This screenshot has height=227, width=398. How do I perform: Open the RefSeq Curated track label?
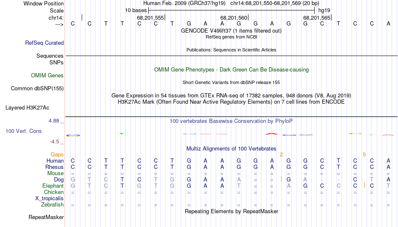click(44, 43)
